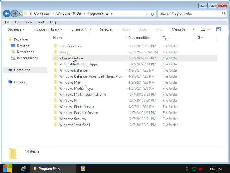Toggle the Menu bar button

click(x=179, y=29)
